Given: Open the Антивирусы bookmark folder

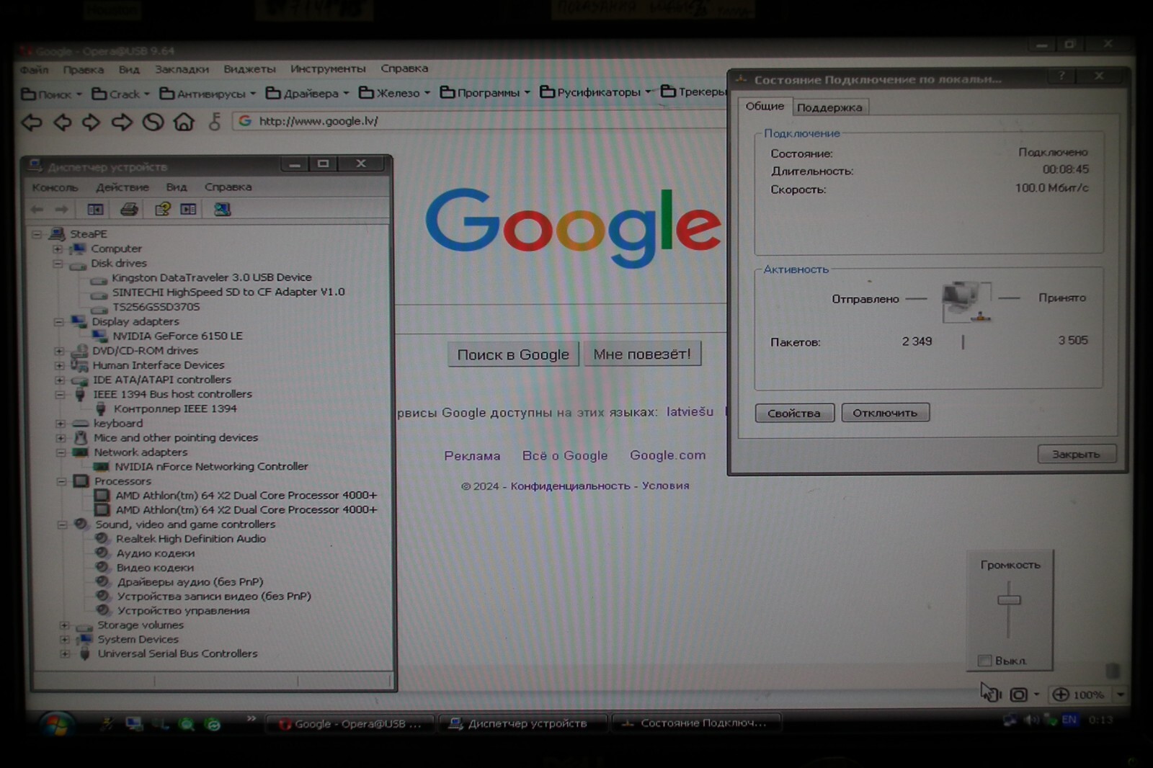Looking at the screenshot, I should pyautogui.click(x=208, y=94).
